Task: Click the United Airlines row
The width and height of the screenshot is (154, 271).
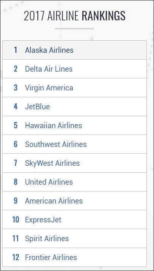Action: (75, 182)
